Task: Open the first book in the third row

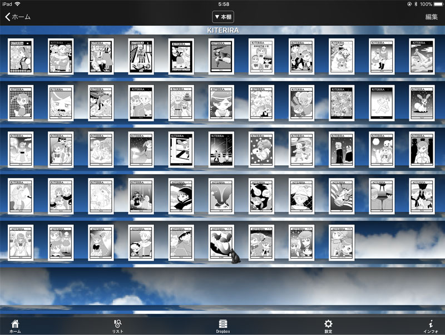Action: point(21,150)
